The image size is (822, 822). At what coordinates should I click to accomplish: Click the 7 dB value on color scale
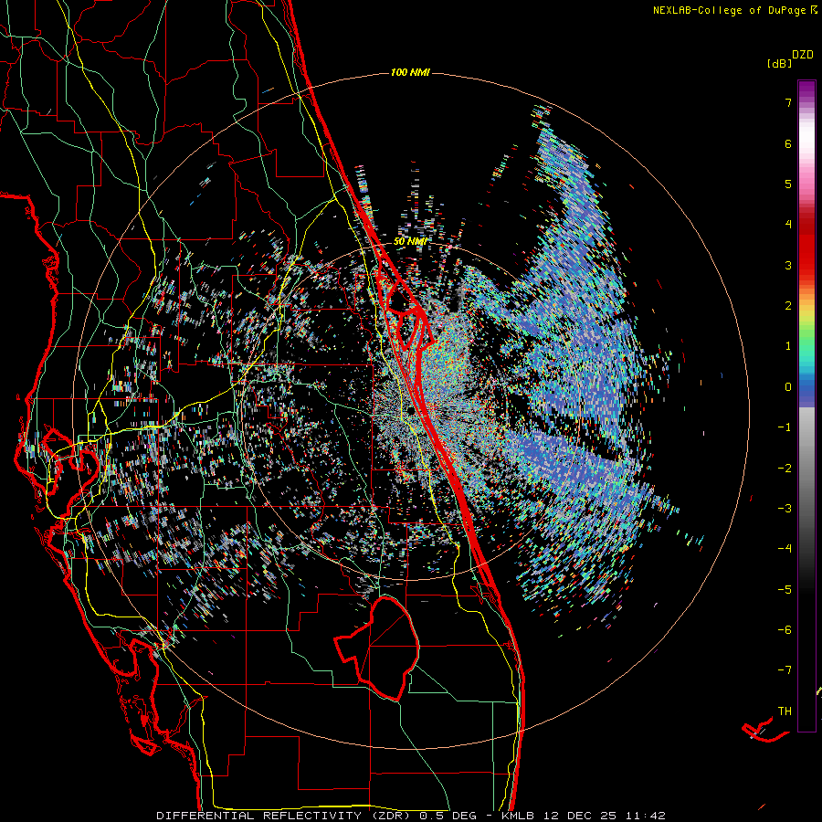(788, 102)
